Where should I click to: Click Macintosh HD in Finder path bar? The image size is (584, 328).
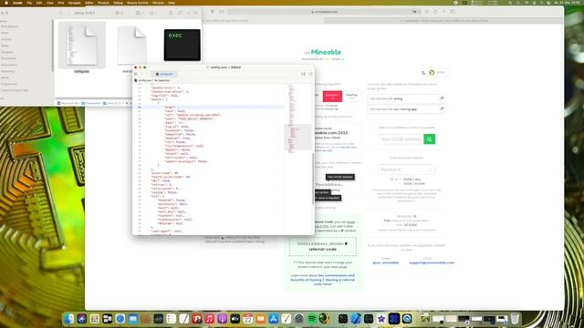click(x=68, y=103)
